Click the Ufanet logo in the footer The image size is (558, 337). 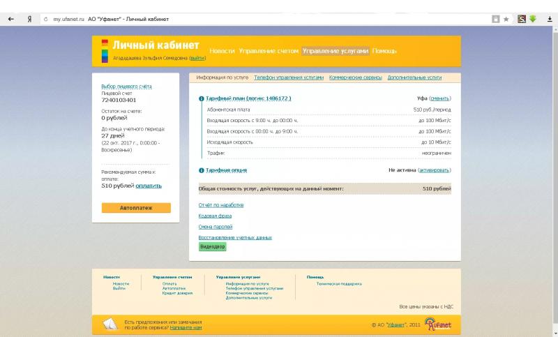(x=438, y=324)
